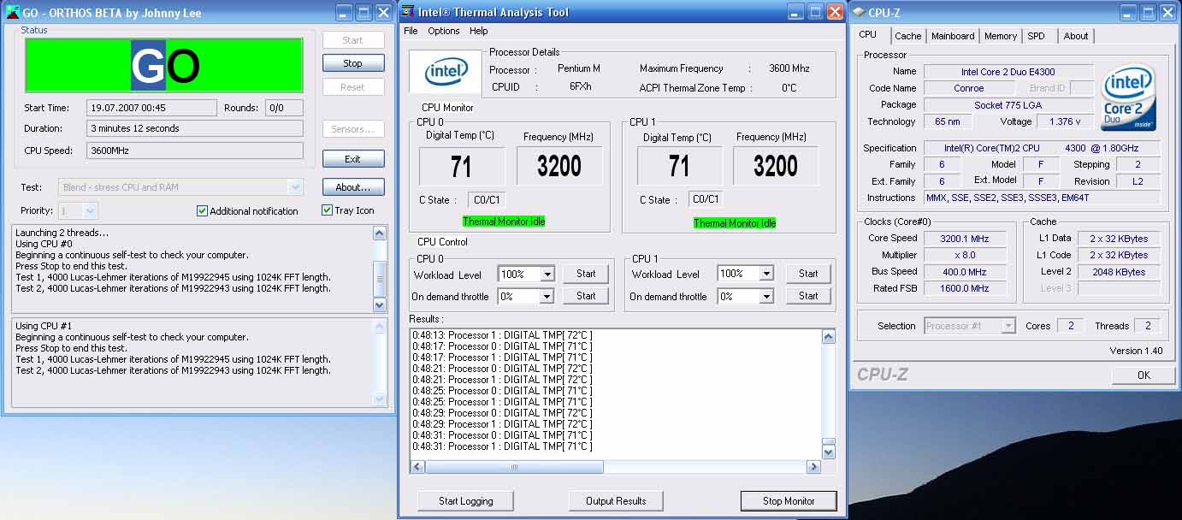Click the Intel Core 2 Duo logo

[1128, 98]
